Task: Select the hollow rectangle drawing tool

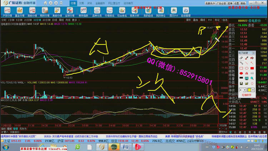Action: [242, 68]
